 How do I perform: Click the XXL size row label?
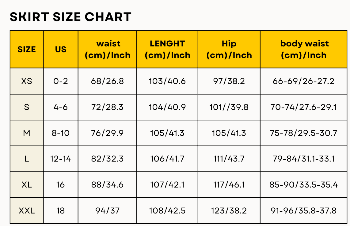coord(27,211)
